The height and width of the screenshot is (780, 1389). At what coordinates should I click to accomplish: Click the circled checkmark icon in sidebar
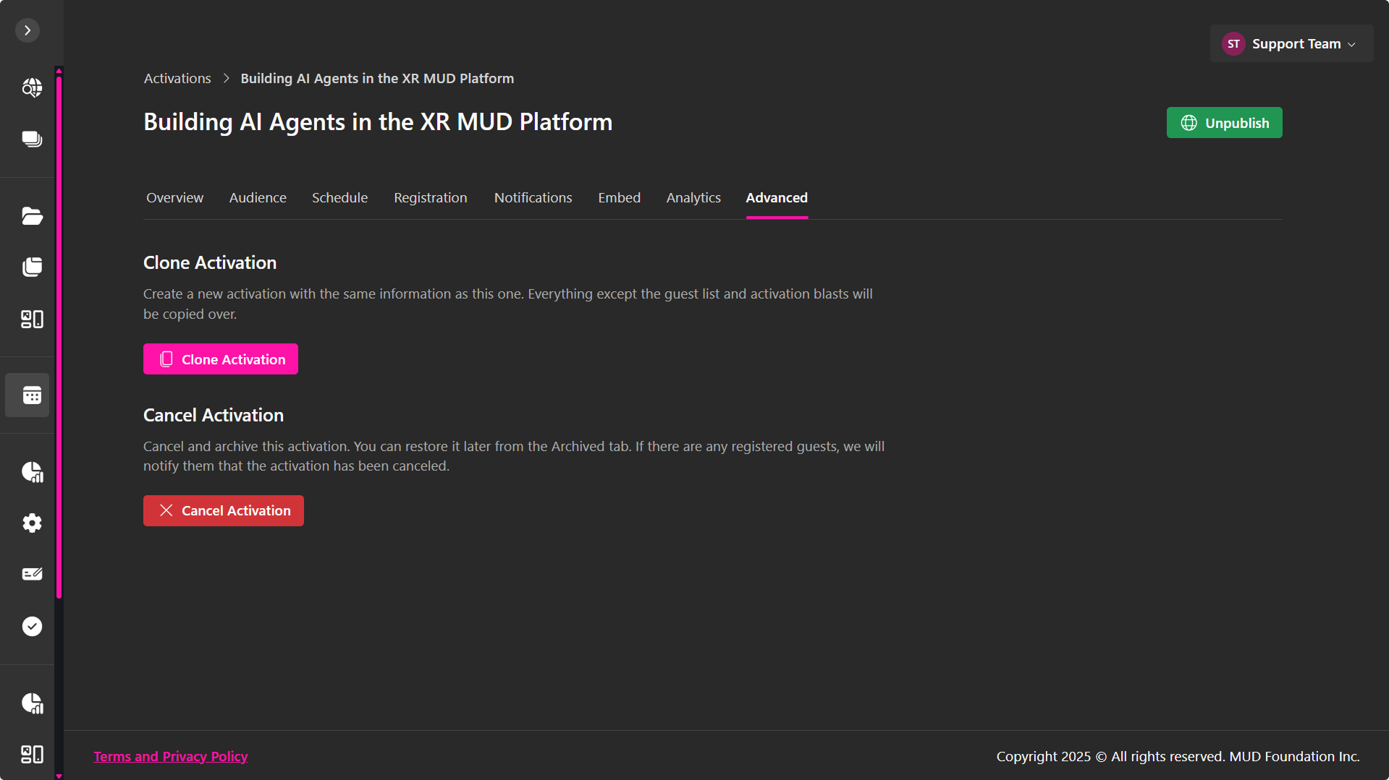[x=31, y=626]
